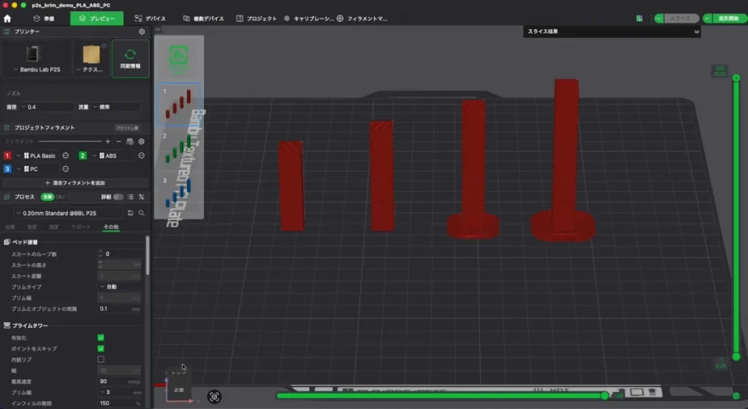Click the ベッド接着 section icon
This screenshot has width=748, height=409.
[x=7, y=242]
